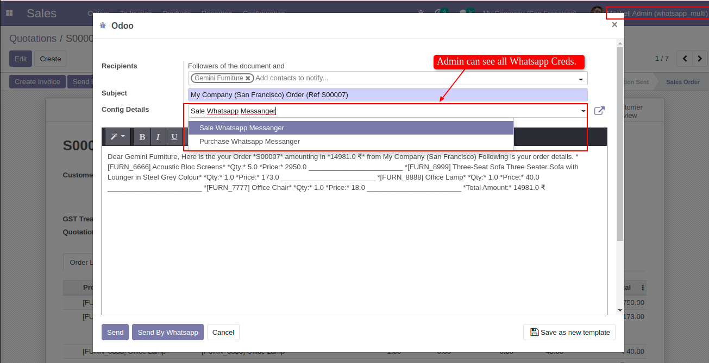Open optional columns menu in order table
The width and height of the screenshot is (709, 363).
tap(643, 288)
